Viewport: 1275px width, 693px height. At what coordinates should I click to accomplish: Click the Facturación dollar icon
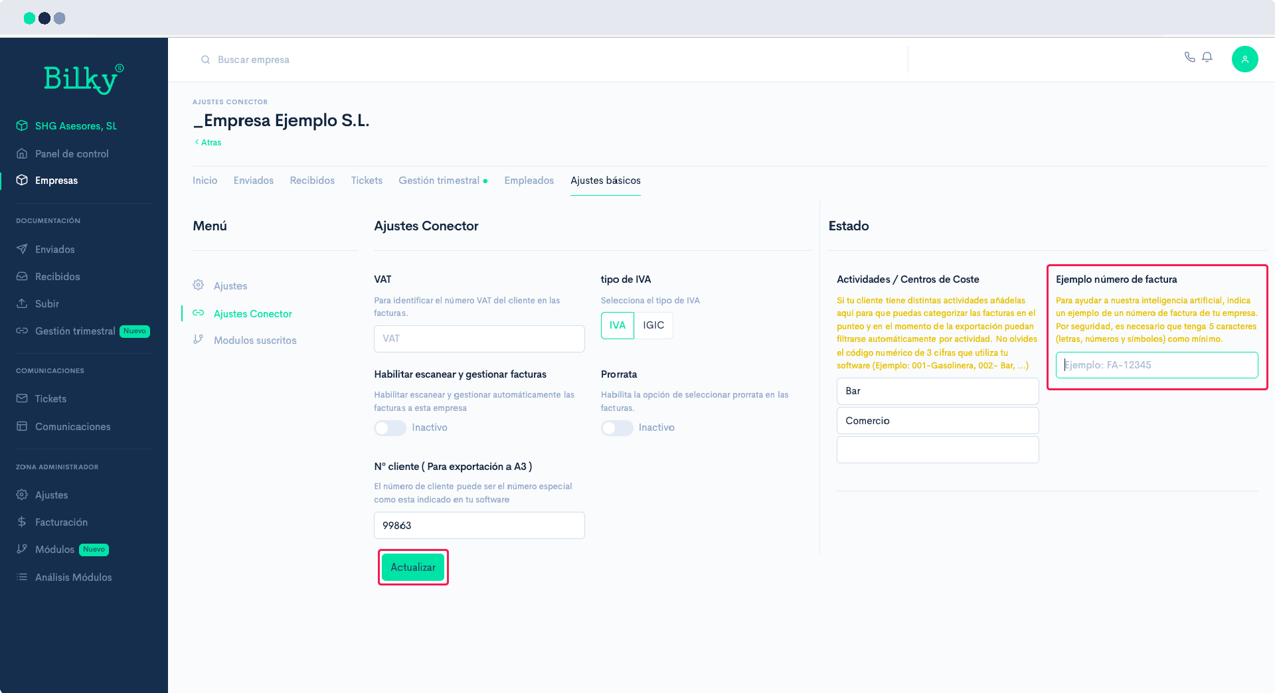click(x=22, y=522)
